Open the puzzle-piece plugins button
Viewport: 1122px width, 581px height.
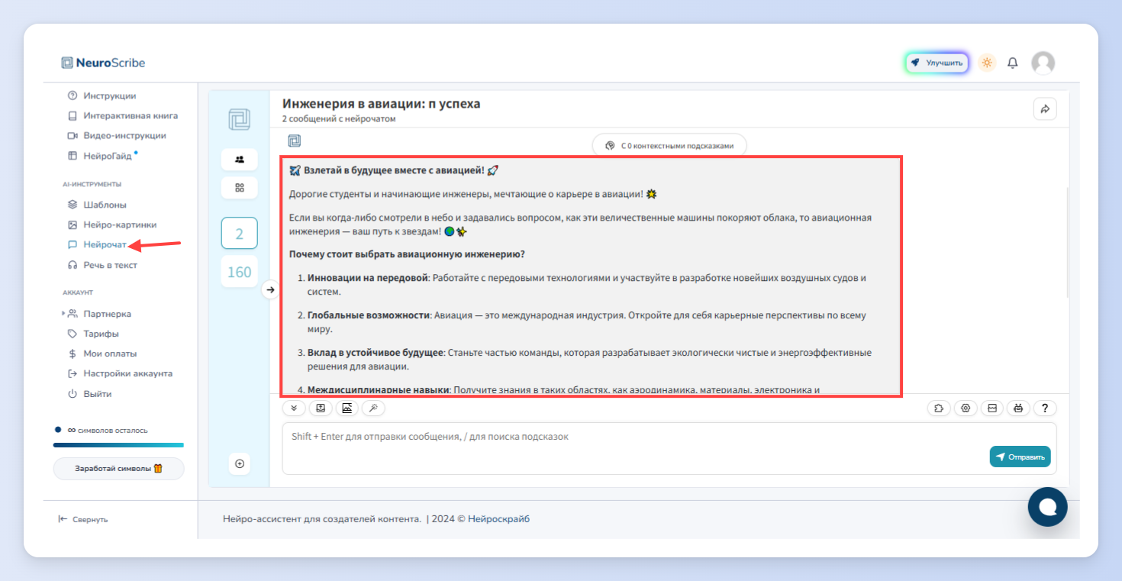pos(939,408)
